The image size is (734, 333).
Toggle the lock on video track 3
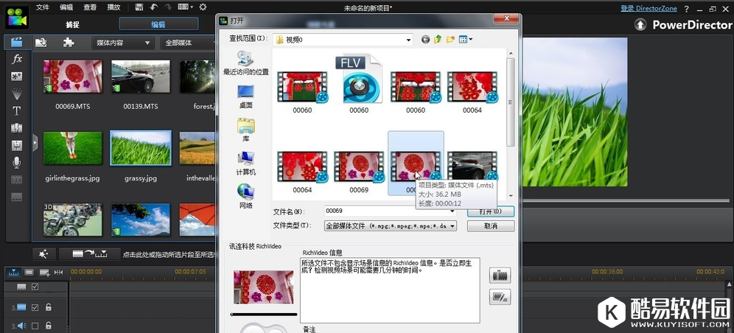coord(49,307)
